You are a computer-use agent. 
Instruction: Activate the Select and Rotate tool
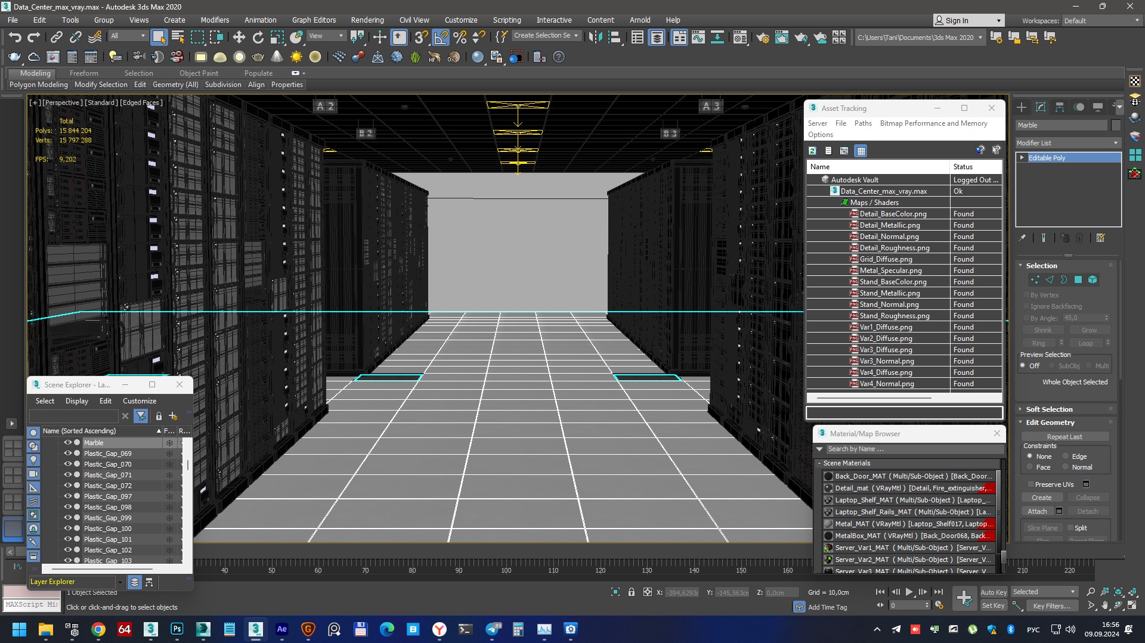pos(258,38)
